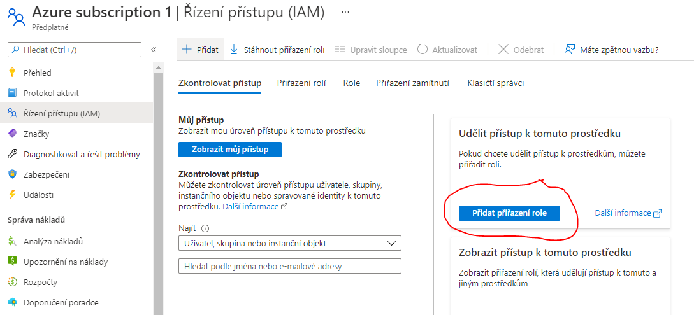694x315 pixels.
Task: Open the ellipsis more options menu
Action: click(345, 12)
